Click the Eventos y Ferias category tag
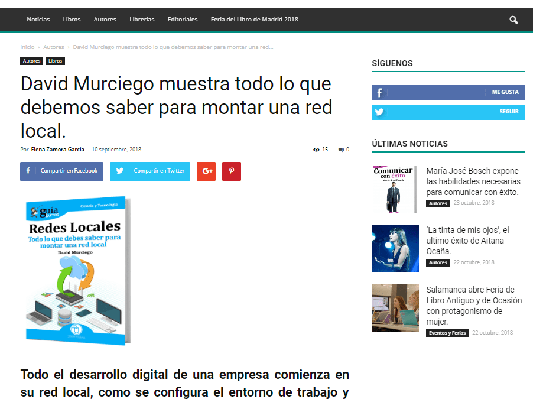This screenshot has height=399, width=533. (x=447, y=333)
